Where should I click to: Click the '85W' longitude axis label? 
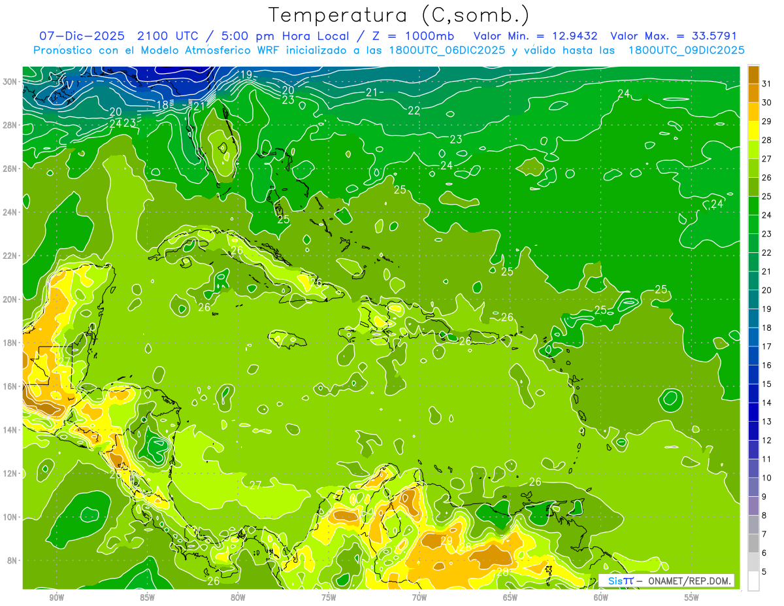[147, 598]
